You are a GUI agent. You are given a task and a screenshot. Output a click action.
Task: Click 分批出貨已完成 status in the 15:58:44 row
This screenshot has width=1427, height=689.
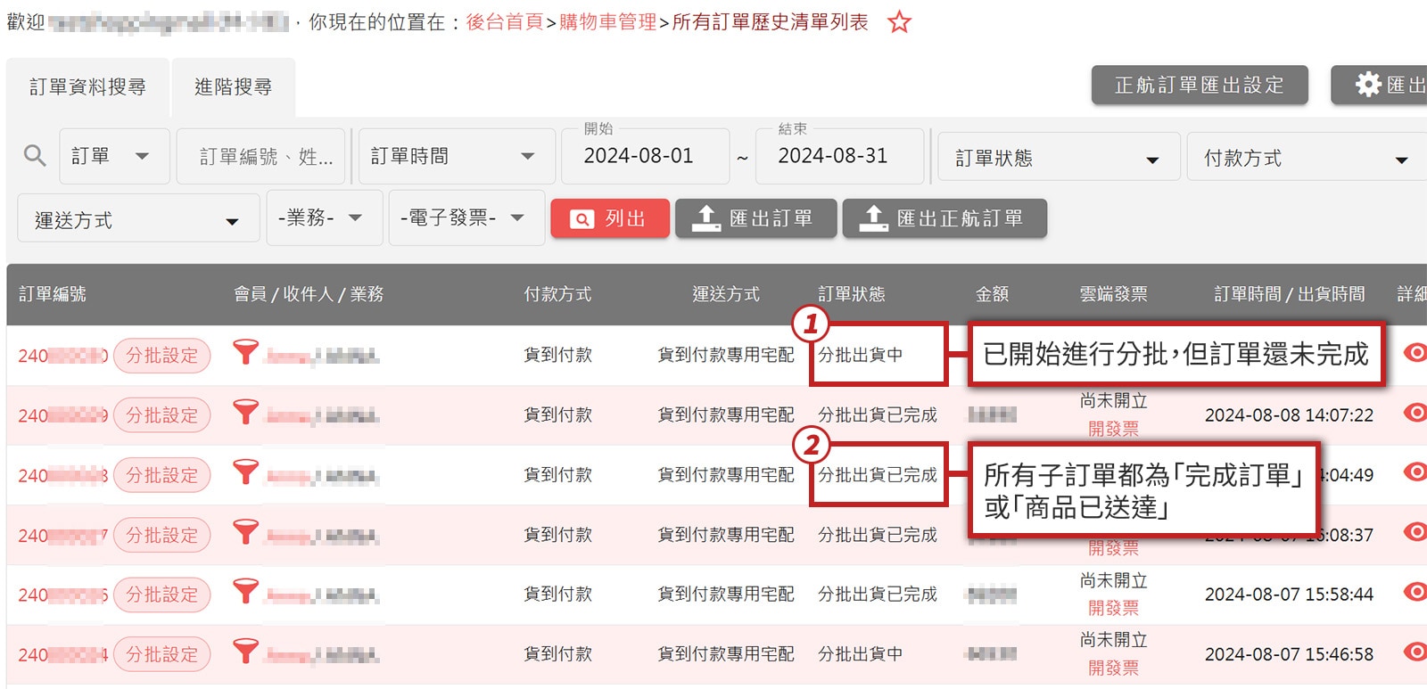(878, 595)
